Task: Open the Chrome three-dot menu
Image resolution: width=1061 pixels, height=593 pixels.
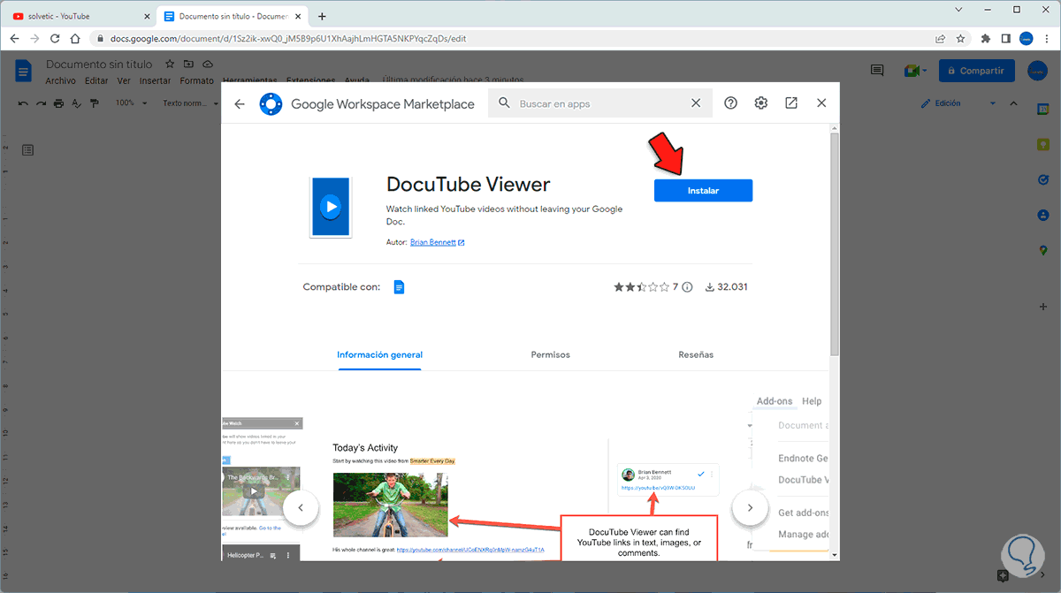Action: pyautogui.click(x=1047, y=39)
